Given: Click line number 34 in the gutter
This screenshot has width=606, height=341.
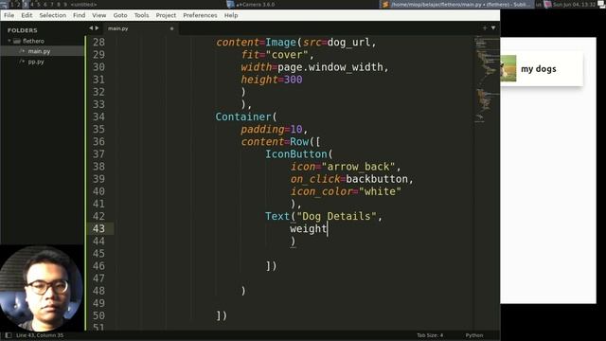Looking at the screenshot, I should 98,117.
